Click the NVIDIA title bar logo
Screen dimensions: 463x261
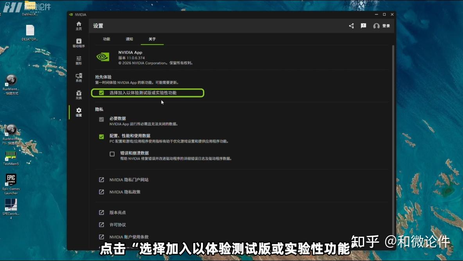point(71,14)
